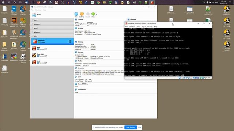
Task: Open Input menu in opnsense VM window
Action: coord(144,27)
